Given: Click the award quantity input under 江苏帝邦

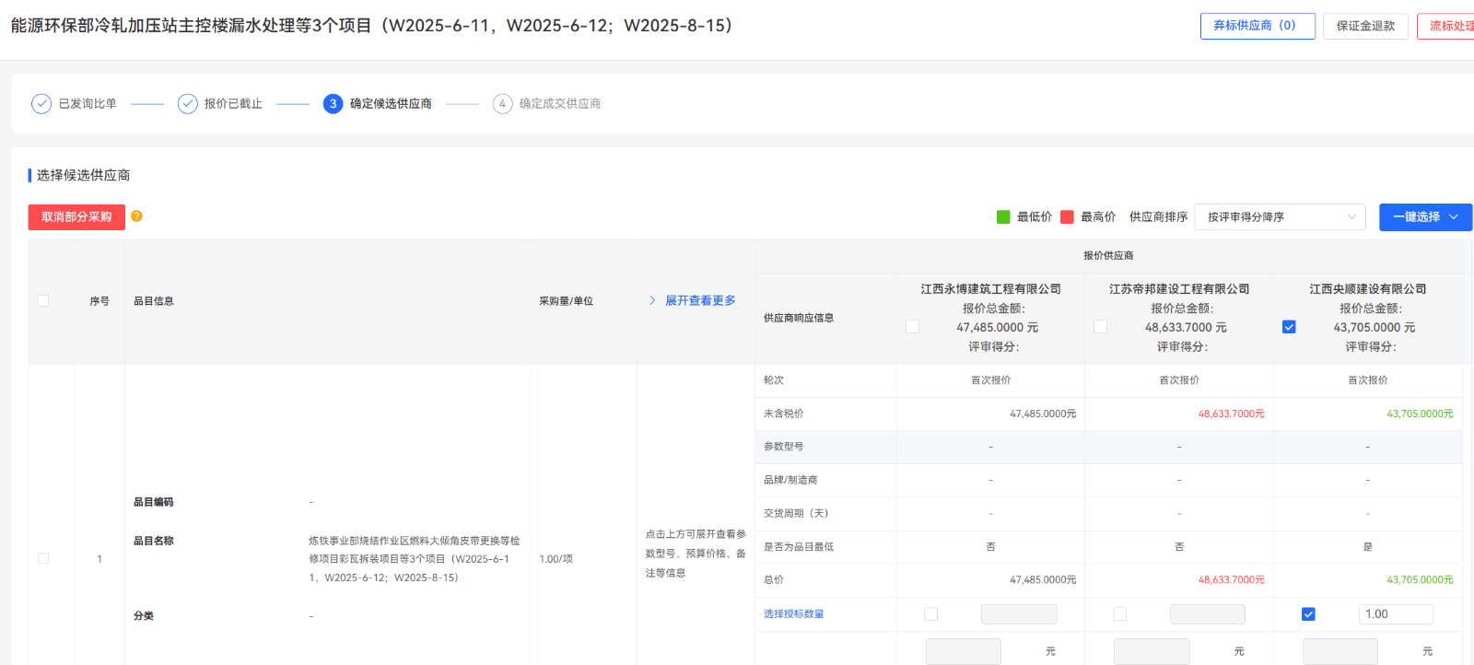Looking at the screenshot, I should point(1207,614).
